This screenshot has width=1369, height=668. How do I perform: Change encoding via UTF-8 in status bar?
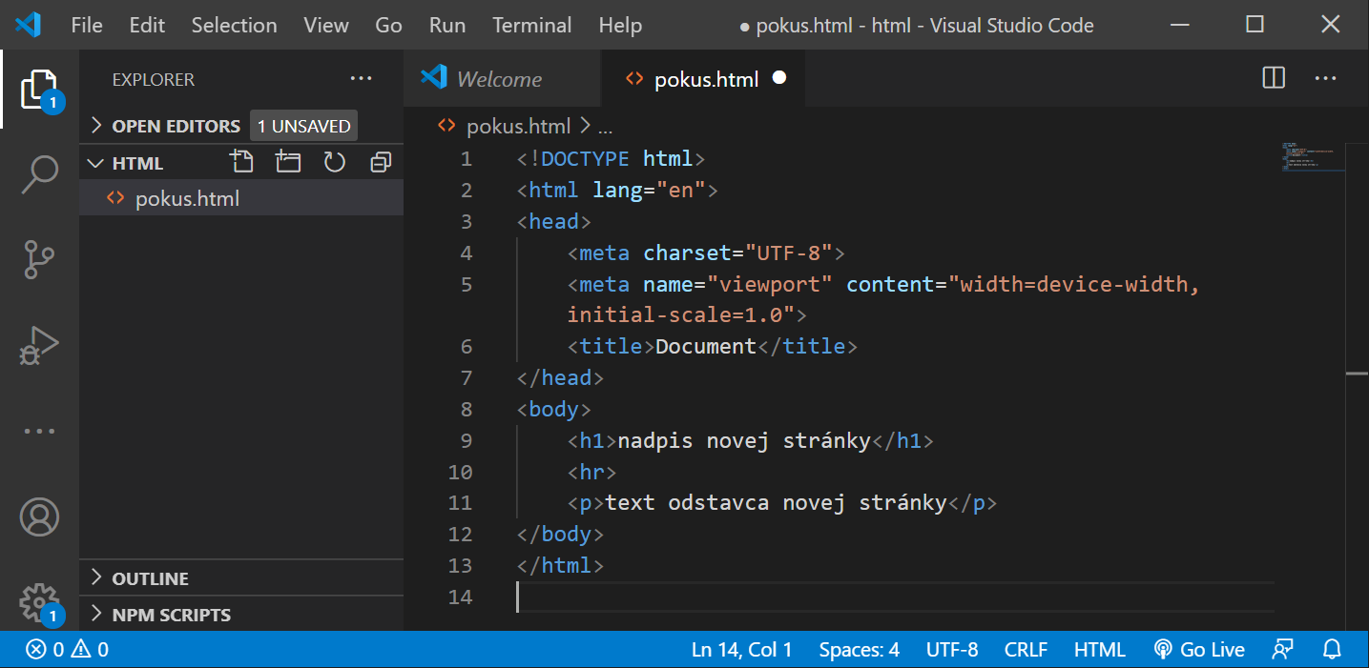tap(952, 650)
